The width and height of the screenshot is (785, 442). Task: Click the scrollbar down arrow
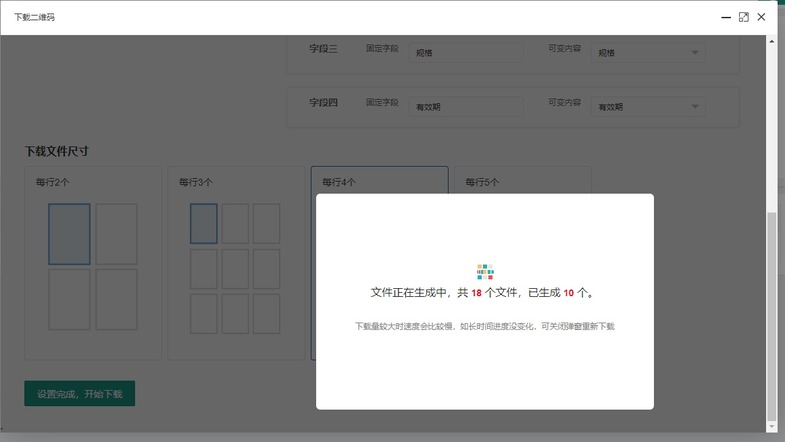pos(772,426)
